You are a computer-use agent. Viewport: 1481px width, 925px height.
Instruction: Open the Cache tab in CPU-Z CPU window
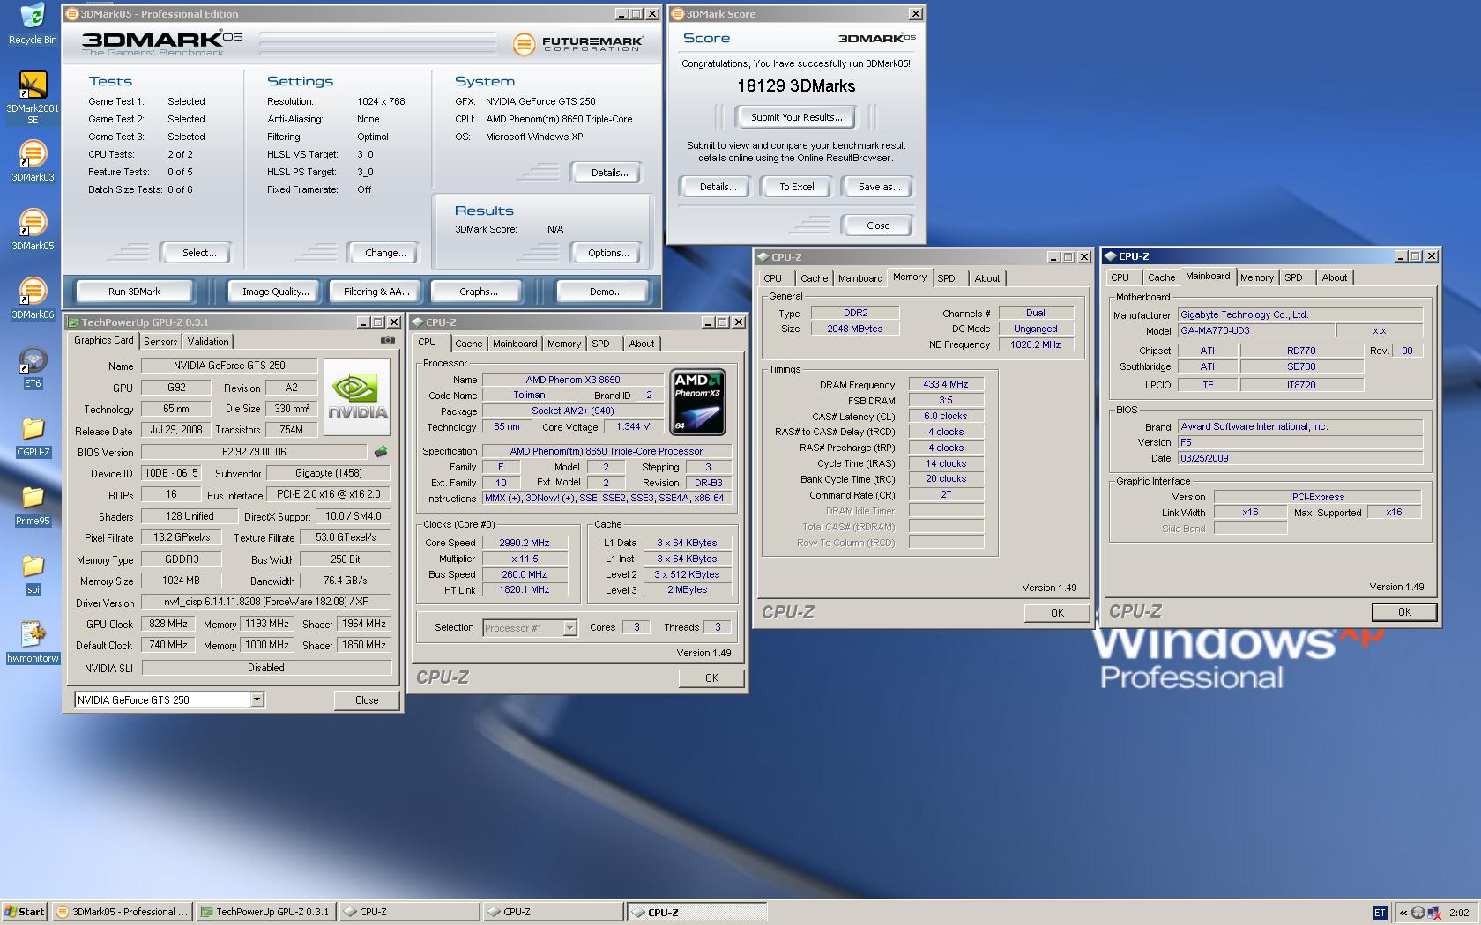pos(469,344)
